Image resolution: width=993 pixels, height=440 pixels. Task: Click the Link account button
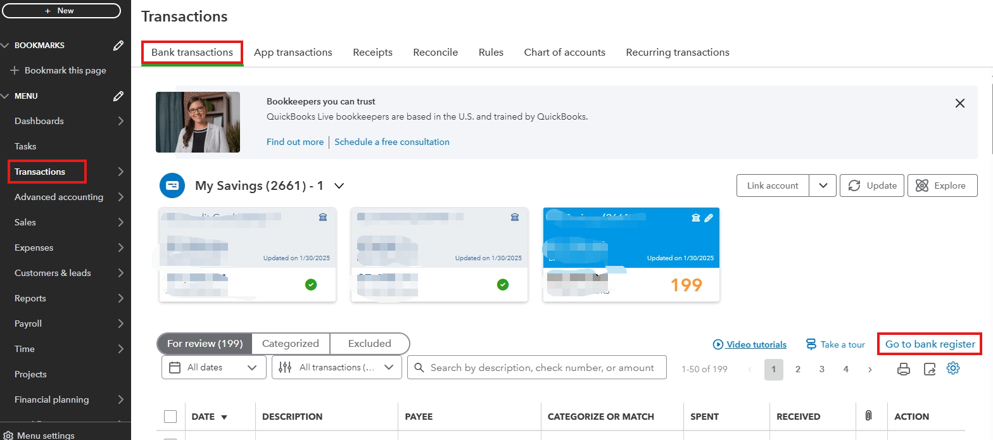click(773, 185)
